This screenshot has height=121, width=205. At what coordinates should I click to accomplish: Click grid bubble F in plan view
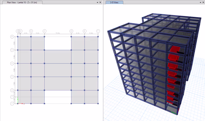click(x=98, y=31)
